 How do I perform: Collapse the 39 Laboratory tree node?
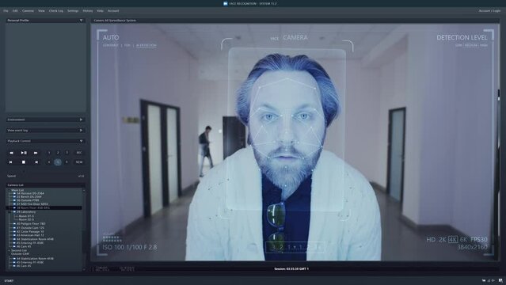tap(10, 212)
